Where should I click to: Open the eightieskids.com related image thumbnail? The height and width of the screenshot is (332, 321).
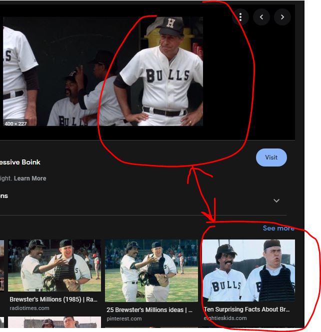pyautogui.click(x=248, y=270)
